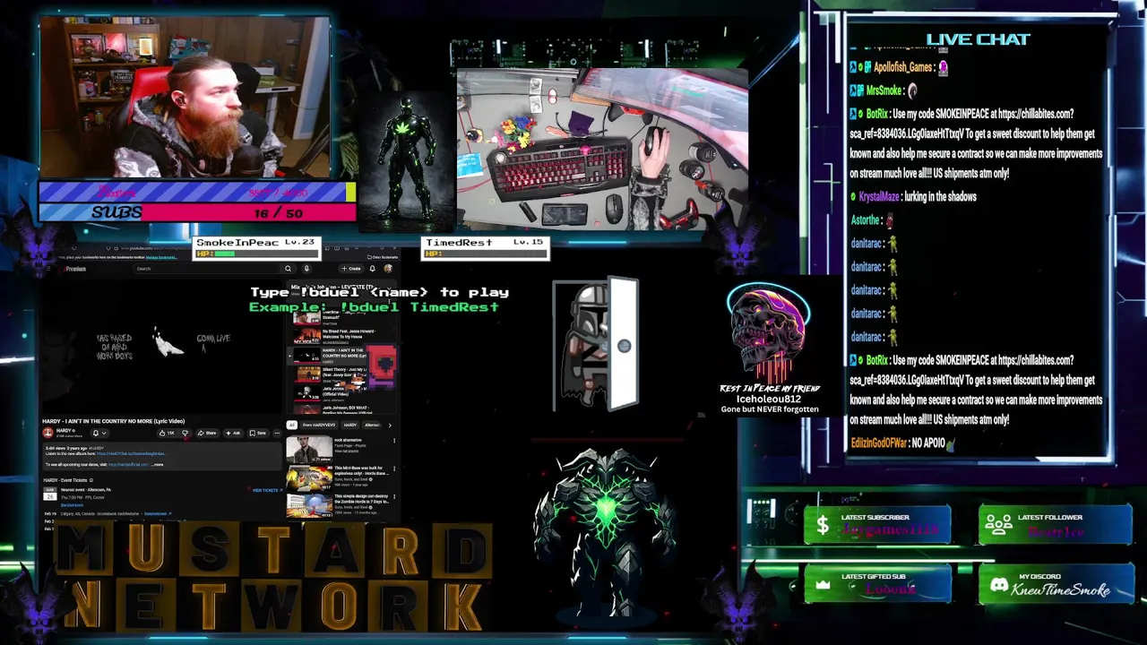1147x645 pixels.
Task: Click the streamer webcam feed
Action: (x=185, y=97)
